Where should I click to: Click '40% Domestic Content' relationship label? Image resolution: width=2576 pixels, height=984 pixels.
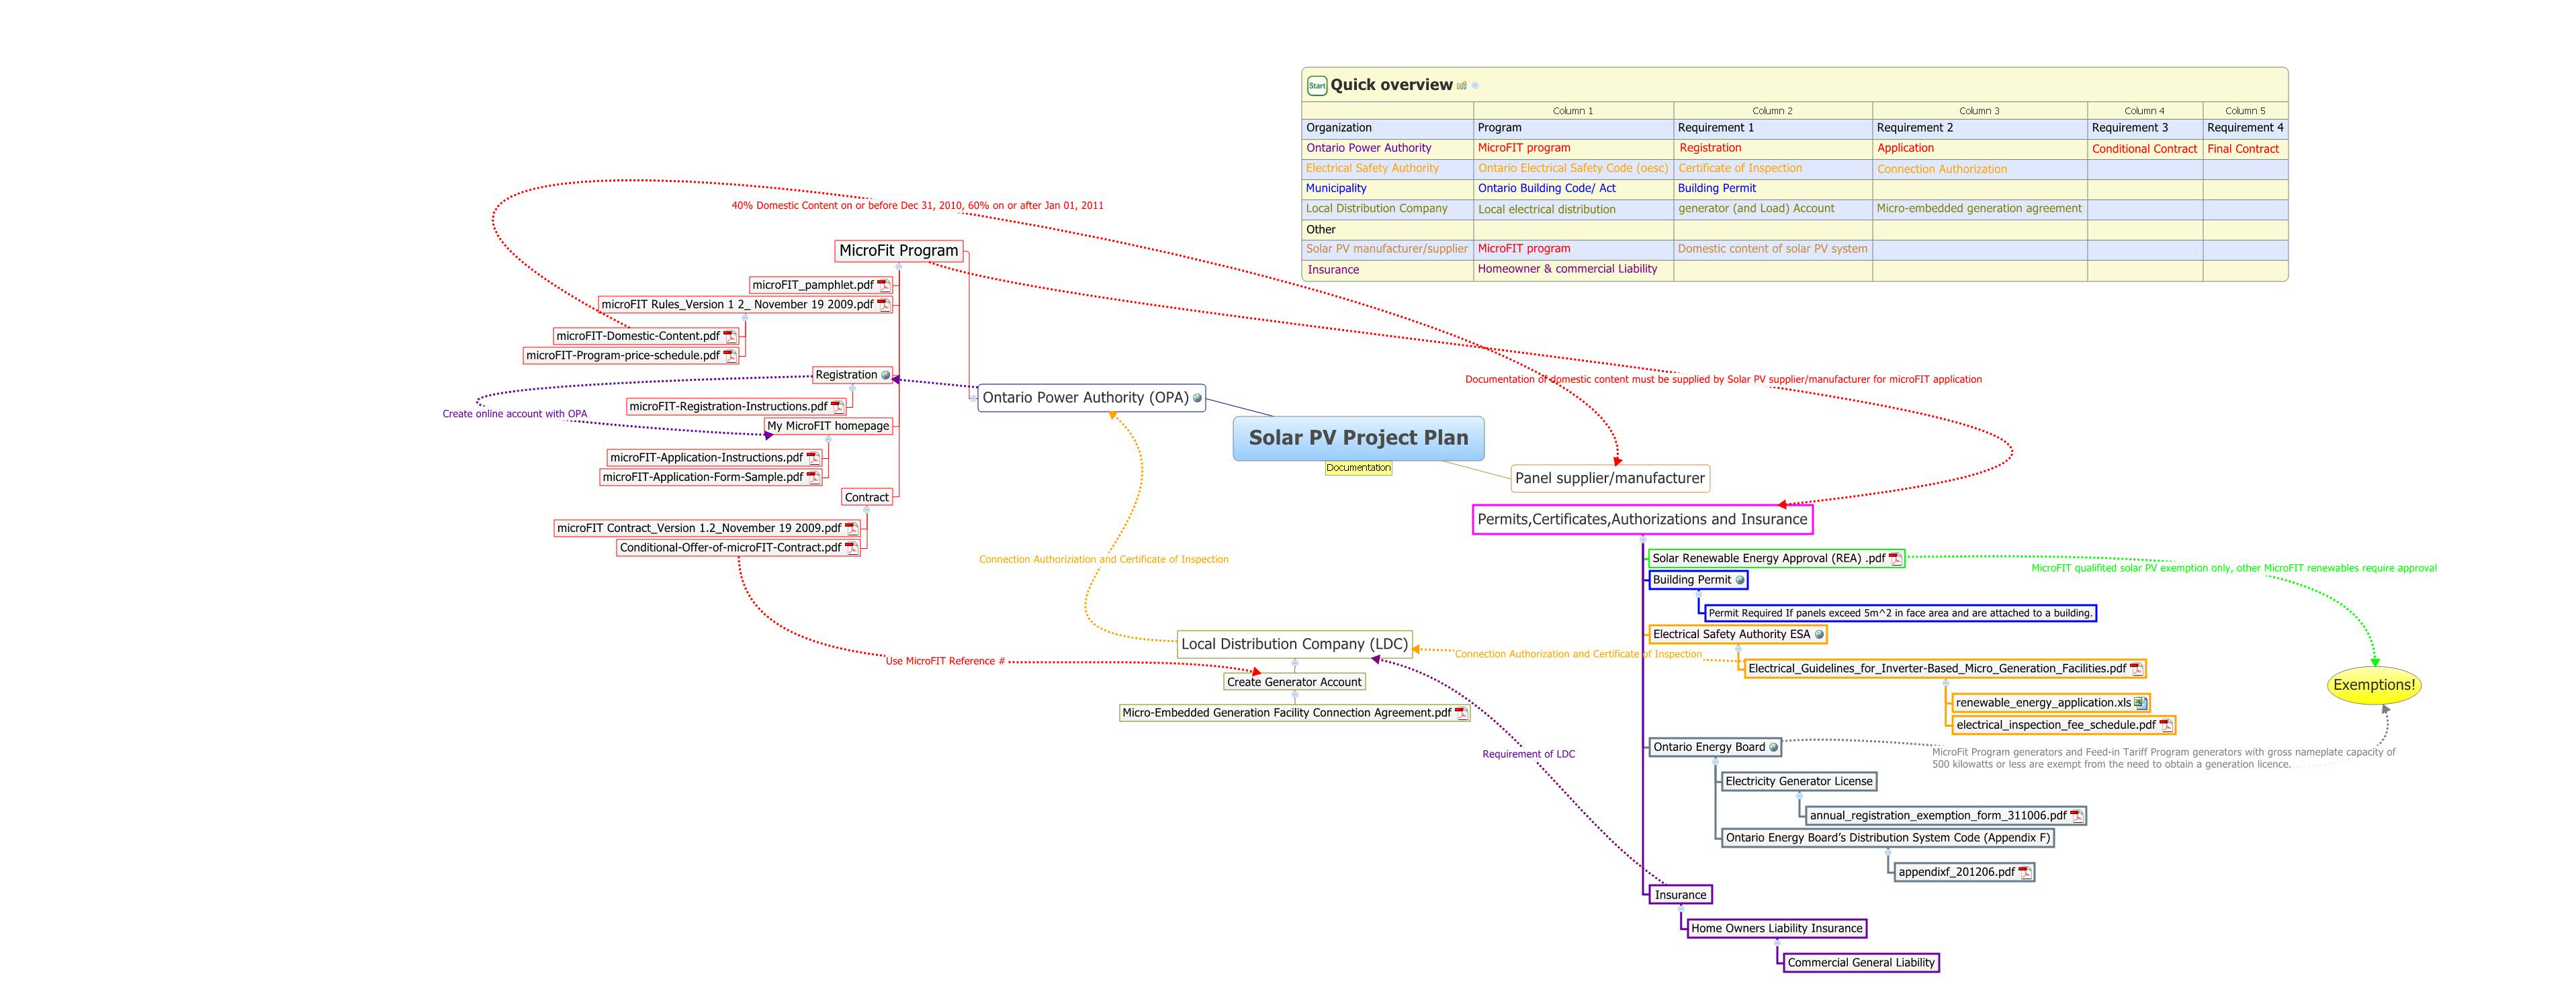pos(917,206)
